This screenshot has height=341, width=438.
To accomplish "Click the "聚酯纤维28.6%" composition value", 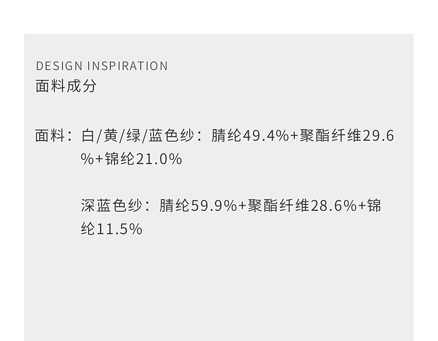I will click(x=302, y=206).
